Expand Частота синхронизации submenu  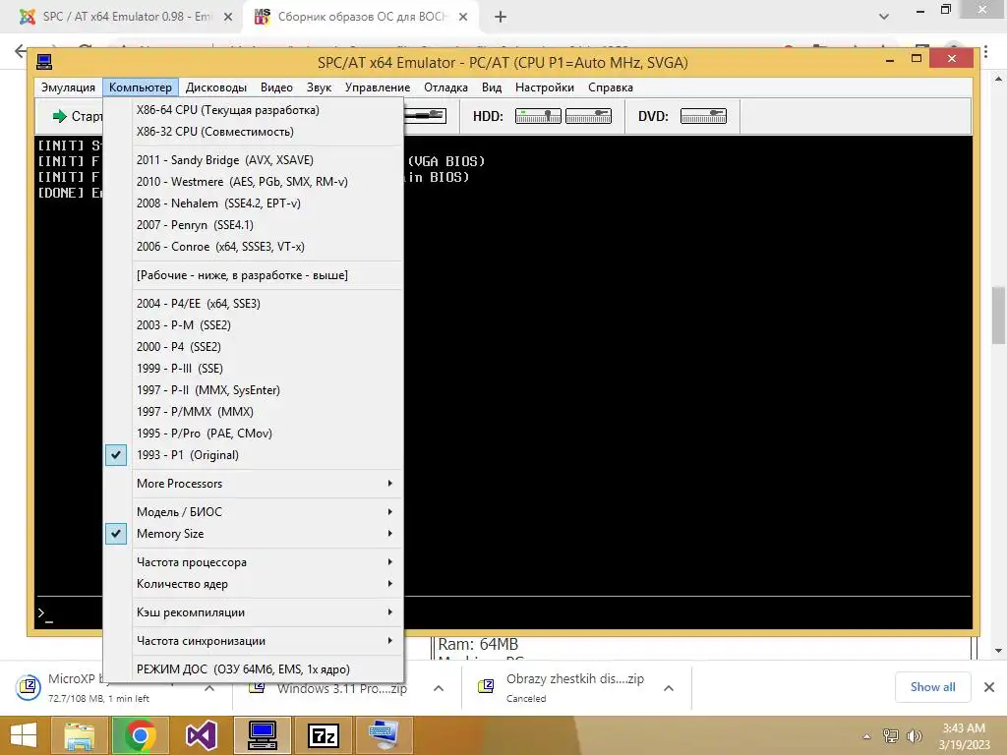[253, 641]
